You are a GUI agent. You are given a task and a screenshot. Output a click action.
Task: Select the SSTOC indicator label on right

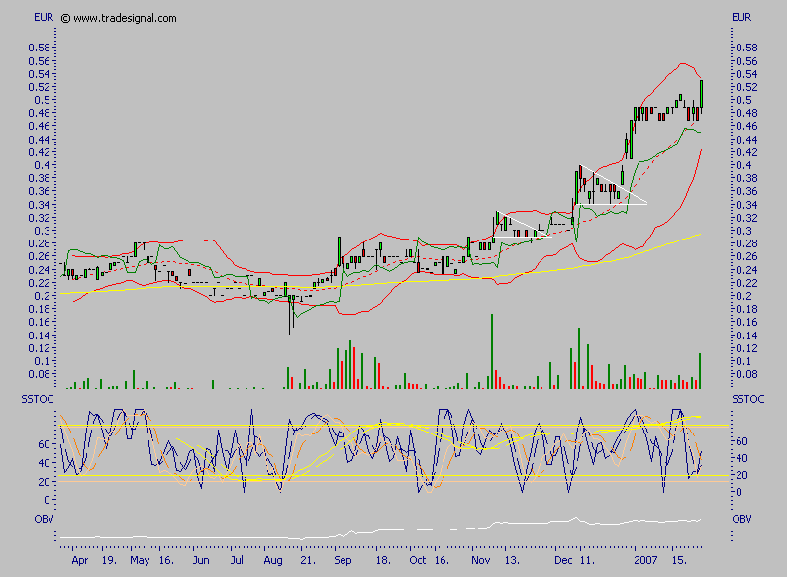coord(745,398)
